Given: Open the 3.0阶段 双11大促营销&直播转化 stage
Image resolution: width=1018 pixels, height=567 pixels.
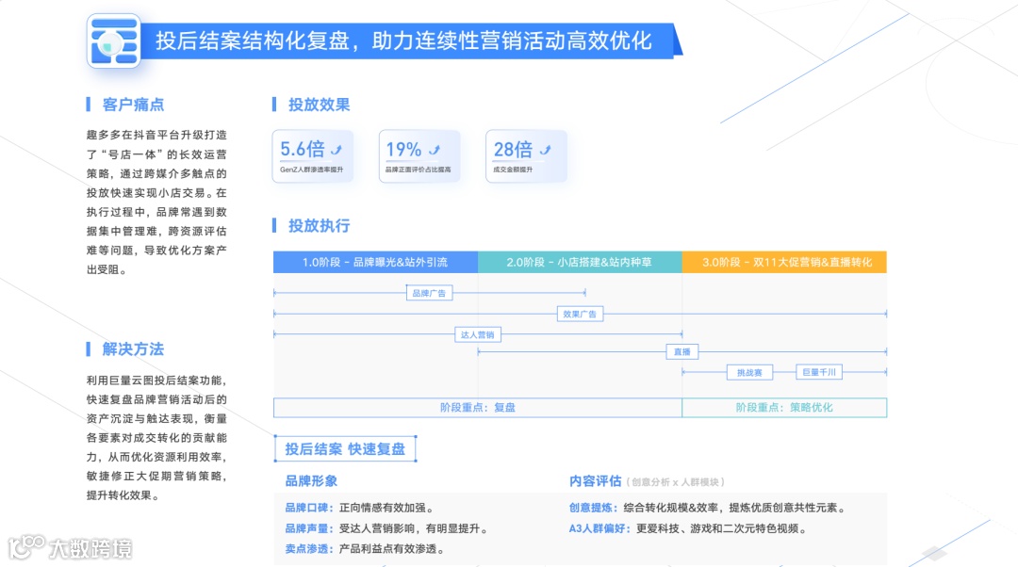Looking at the screenshot, I should point(784,262).
